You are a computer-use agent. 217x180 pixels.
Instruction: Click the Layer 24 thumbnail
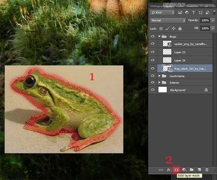tap(167, 60)
